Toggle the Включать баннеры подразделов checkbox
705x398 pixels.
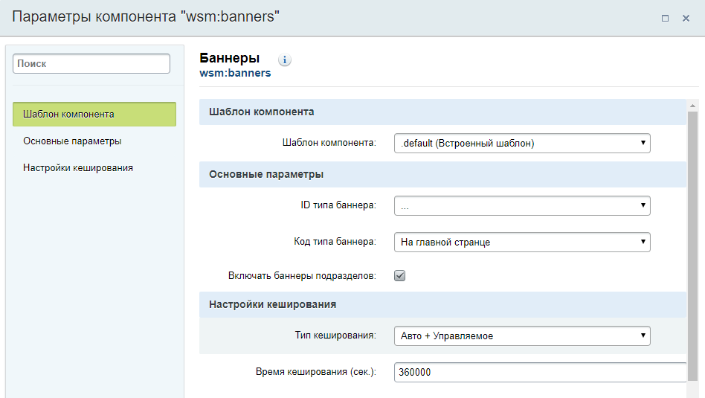(399, 276)
